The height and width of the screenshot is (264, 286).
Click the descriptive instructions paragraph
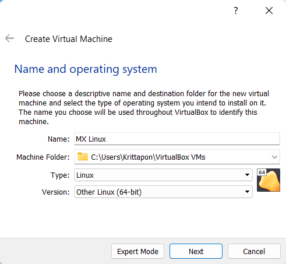(x=144, y=107)
